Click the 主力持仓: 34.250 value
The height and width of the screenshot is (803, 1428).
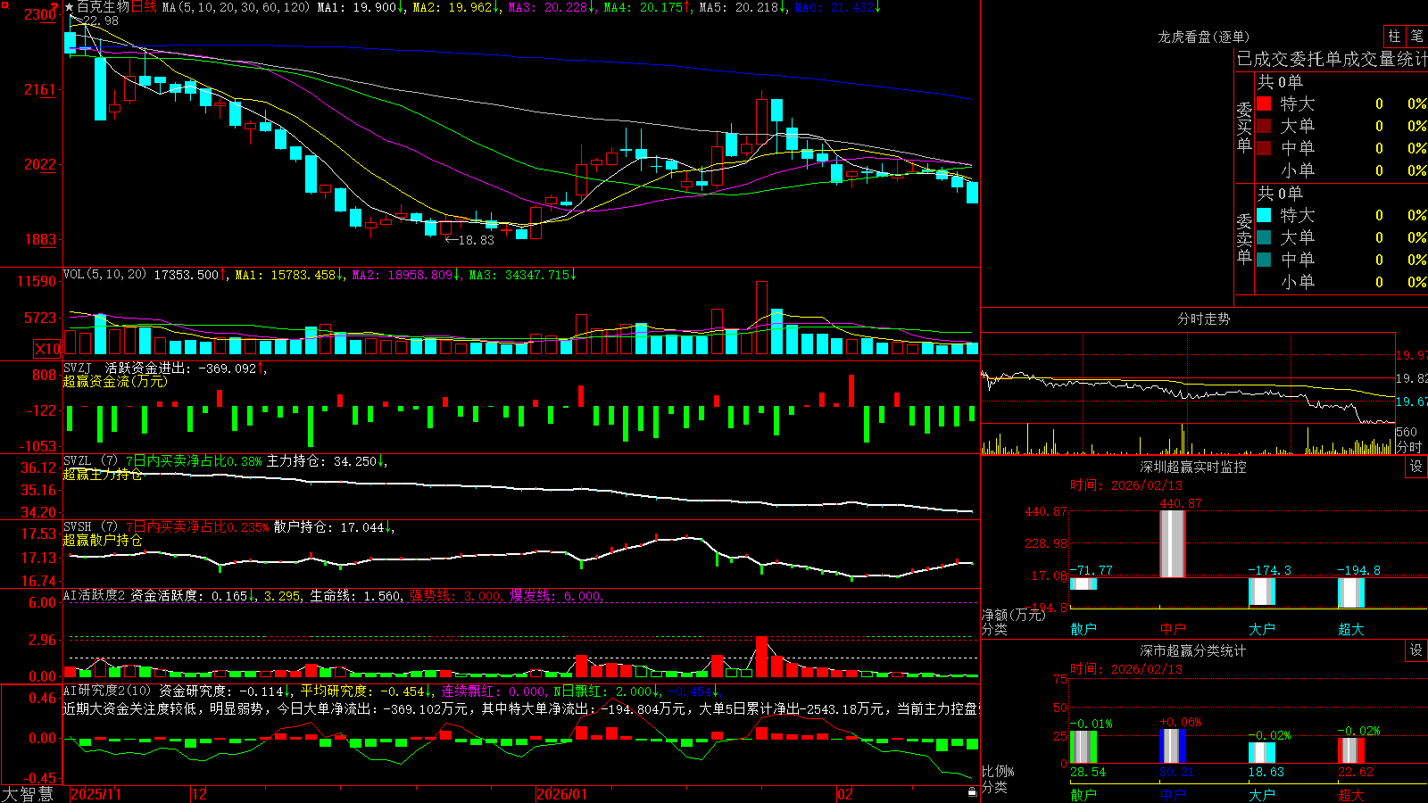pyautogui.click(x=326, y=461)
